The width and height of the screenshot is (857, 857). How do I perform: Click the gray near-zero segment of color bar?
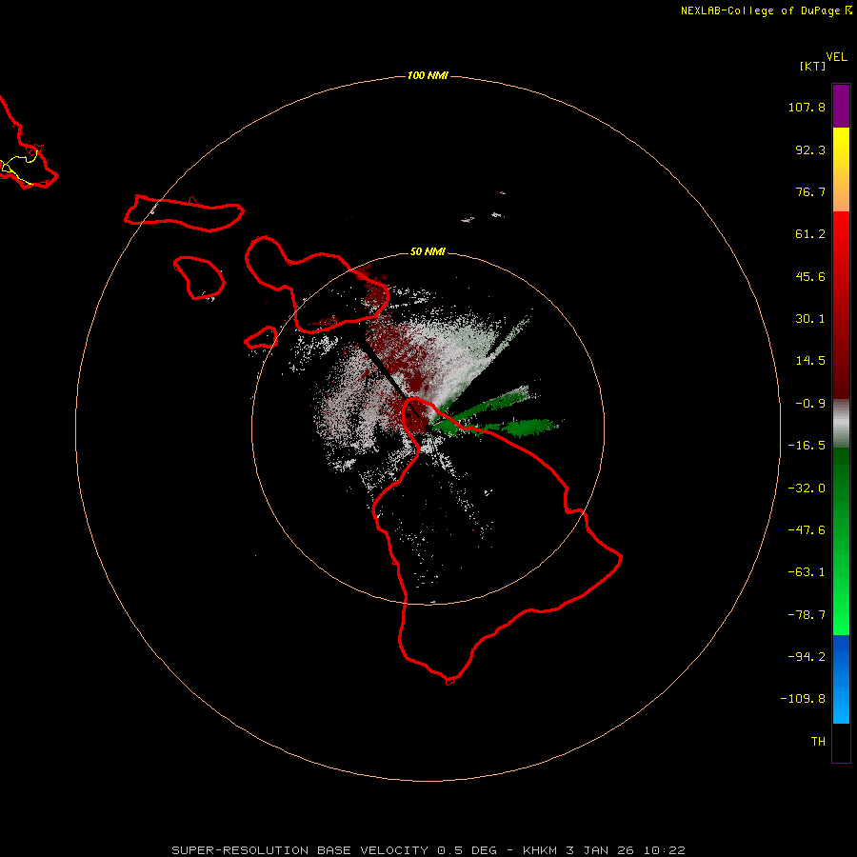coord(841,422)
